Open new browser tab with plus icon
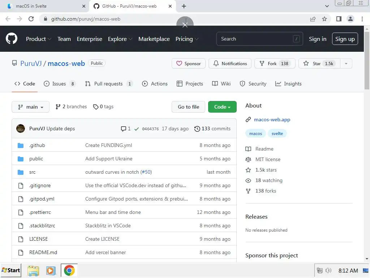 tap(184, 6)
